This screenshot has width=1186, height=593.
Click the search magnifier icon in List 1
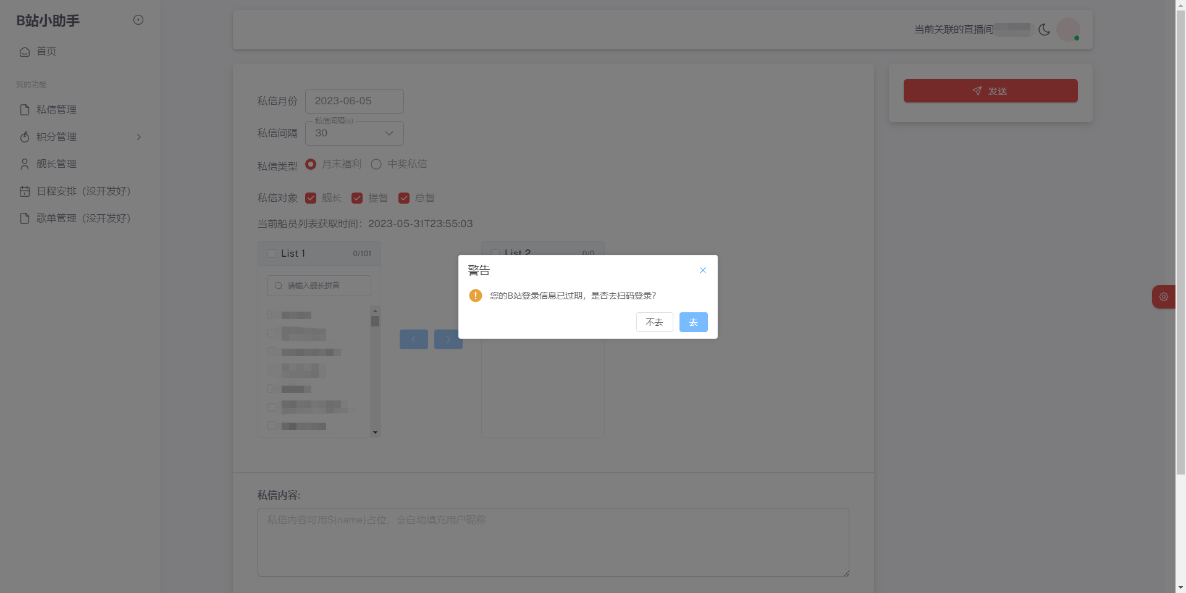pos(279,286)
